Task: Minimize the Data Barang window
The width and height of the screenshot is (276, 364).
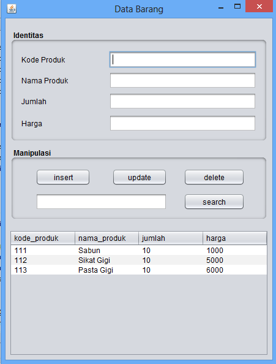Action: tap(221, 8)
